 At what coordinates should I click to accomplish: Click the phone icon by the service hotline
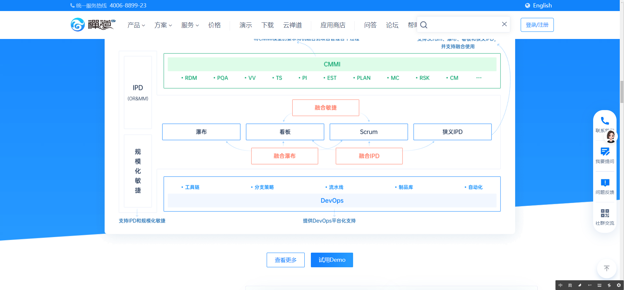pyautogui.click(x=72, y=6)
